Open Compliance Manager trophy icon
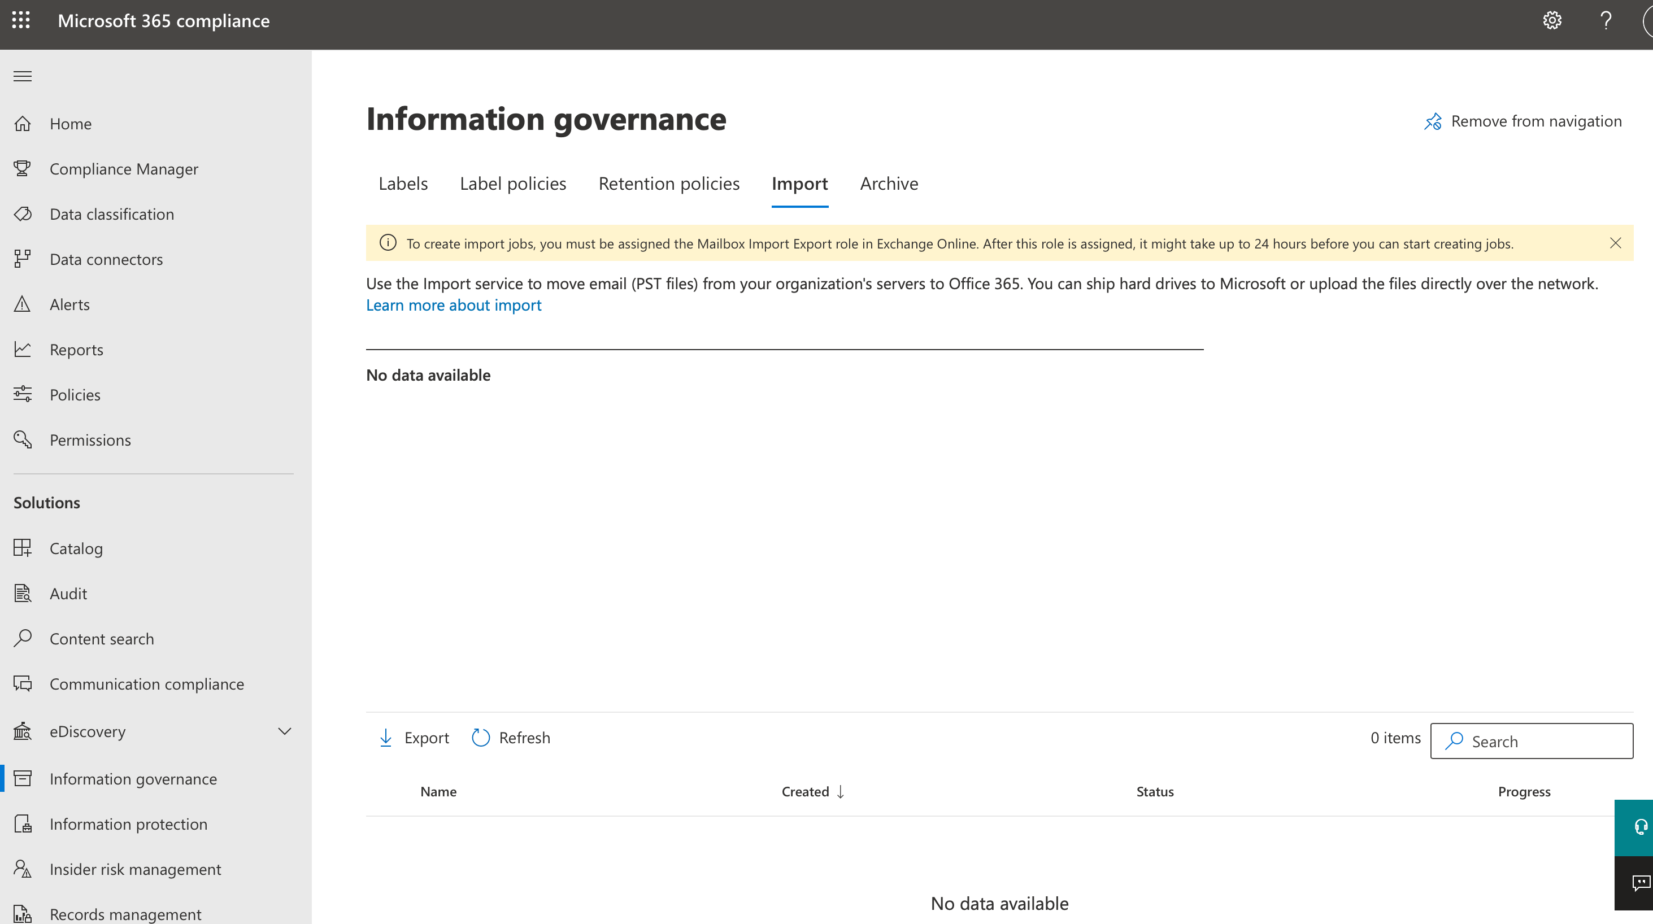The image size is (1653, 924). click(x=23, y=169)
